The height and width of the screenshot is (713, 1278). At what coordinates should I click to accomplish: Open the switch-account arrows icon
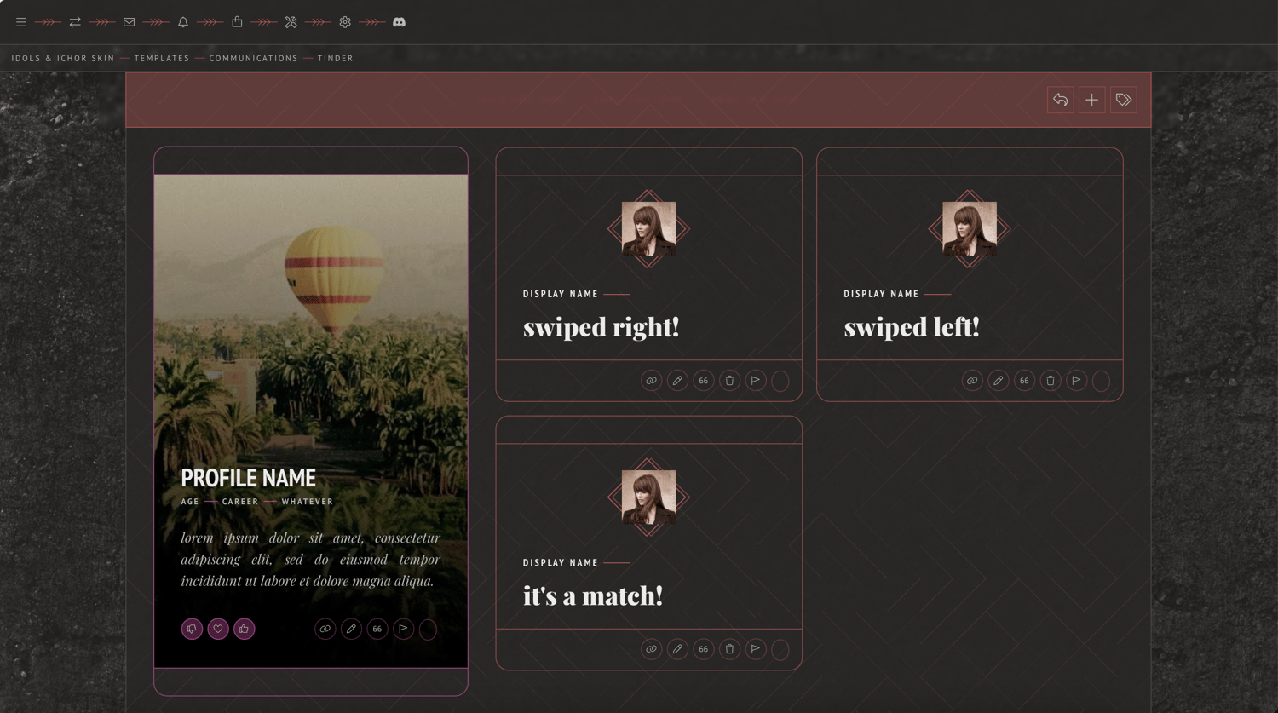point(75,22)
